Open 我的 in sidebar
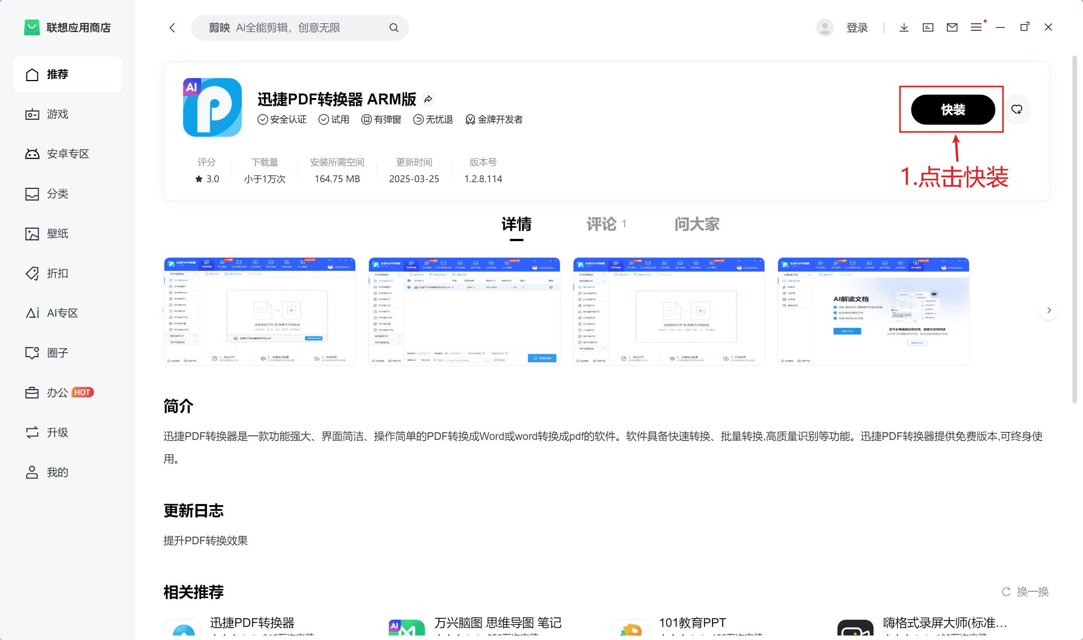 point(68,472)
